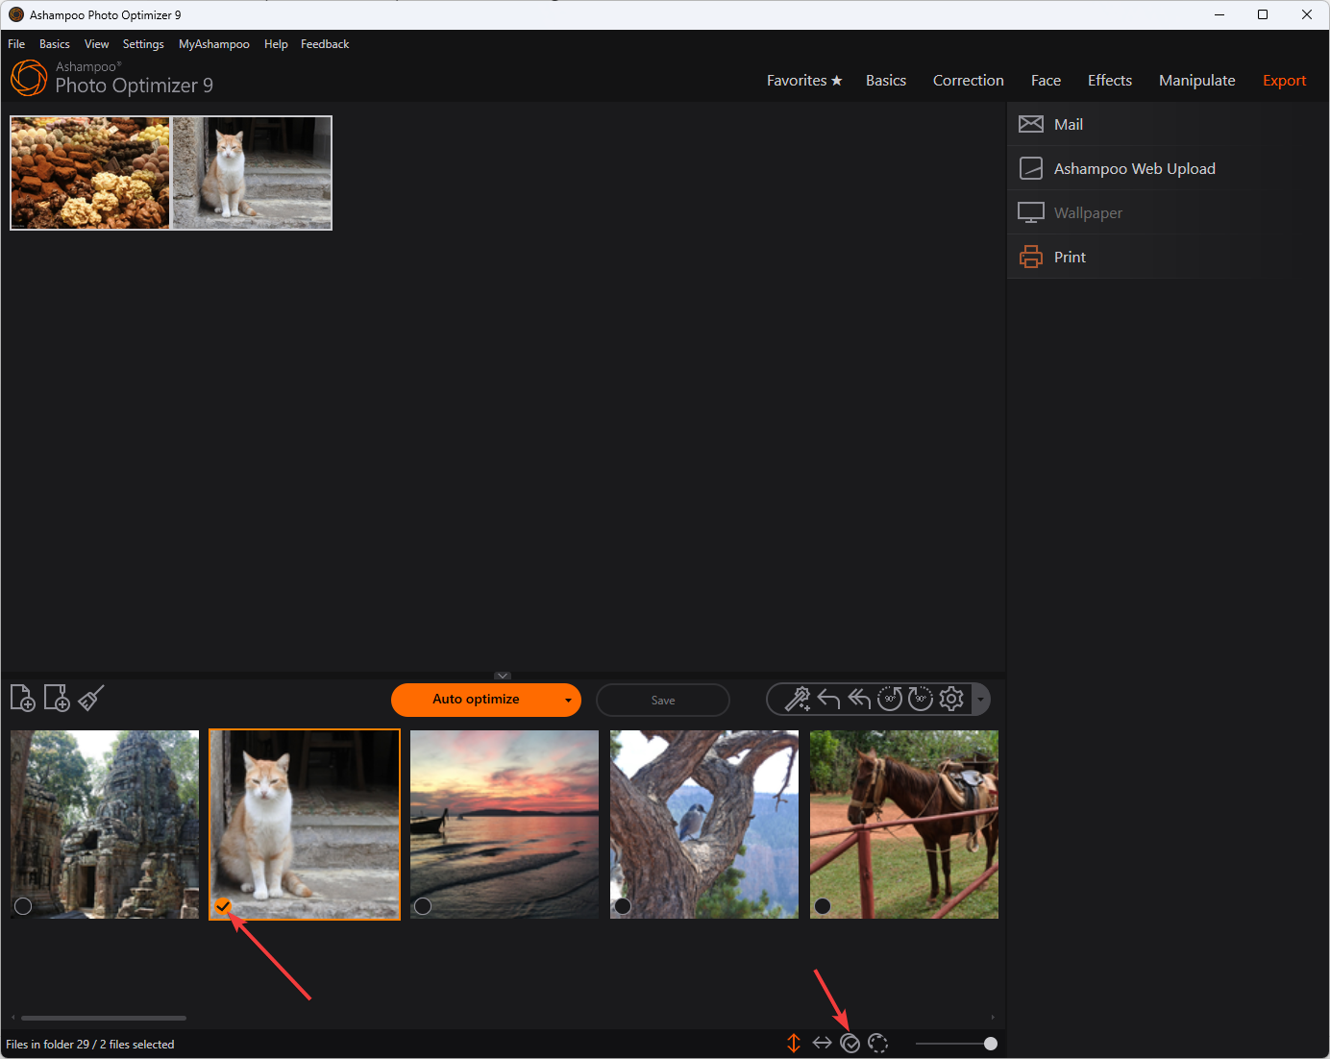Click the select all checkmark icon
The width and height of the screenshot is (1330, 1059).
850,1044
